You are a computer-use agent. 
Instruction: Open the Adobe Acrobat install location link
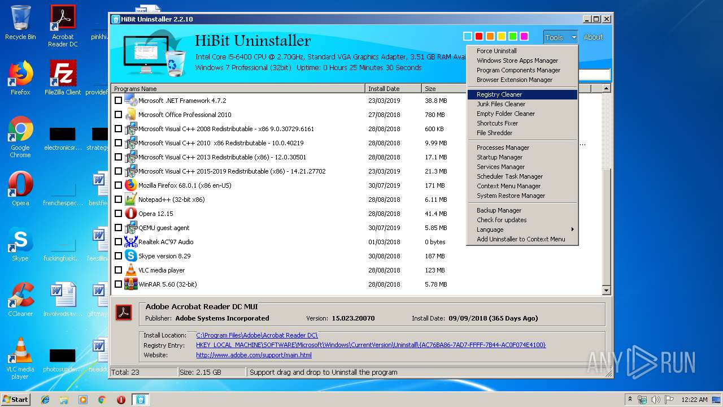point(257,335)
